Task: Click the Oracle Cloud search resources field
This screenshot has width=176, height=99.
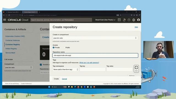Action: click(x=61, y=20)
